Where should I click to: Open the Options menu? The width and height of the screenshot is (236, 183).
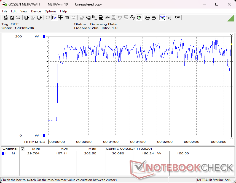tap(50, 11)
